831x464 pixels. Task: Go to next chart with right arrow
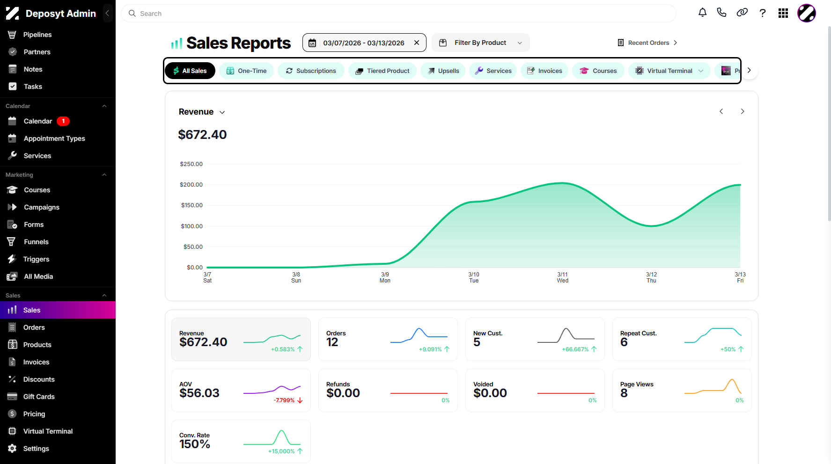click(743, 111)
